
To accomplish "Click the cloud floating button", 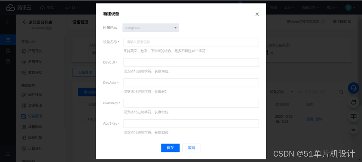I will coord(354,102).
